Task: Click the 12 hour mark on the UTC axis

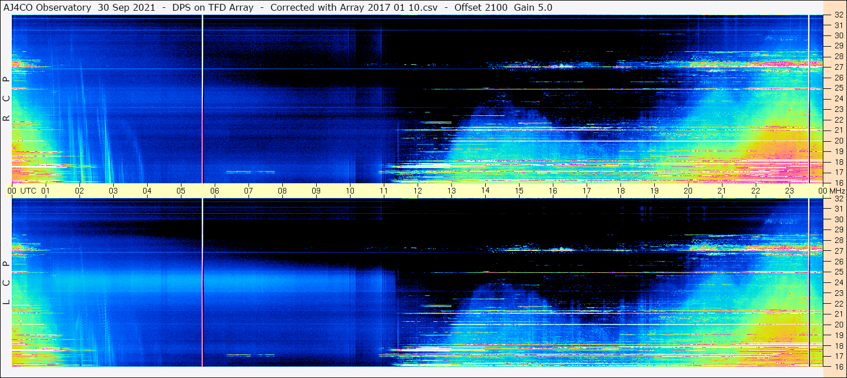Action: pyautogui.click(x=418, y=191)
